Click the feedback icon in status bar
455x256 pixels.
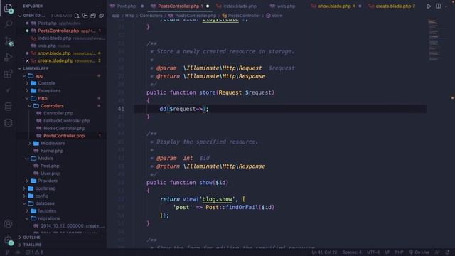437,252
